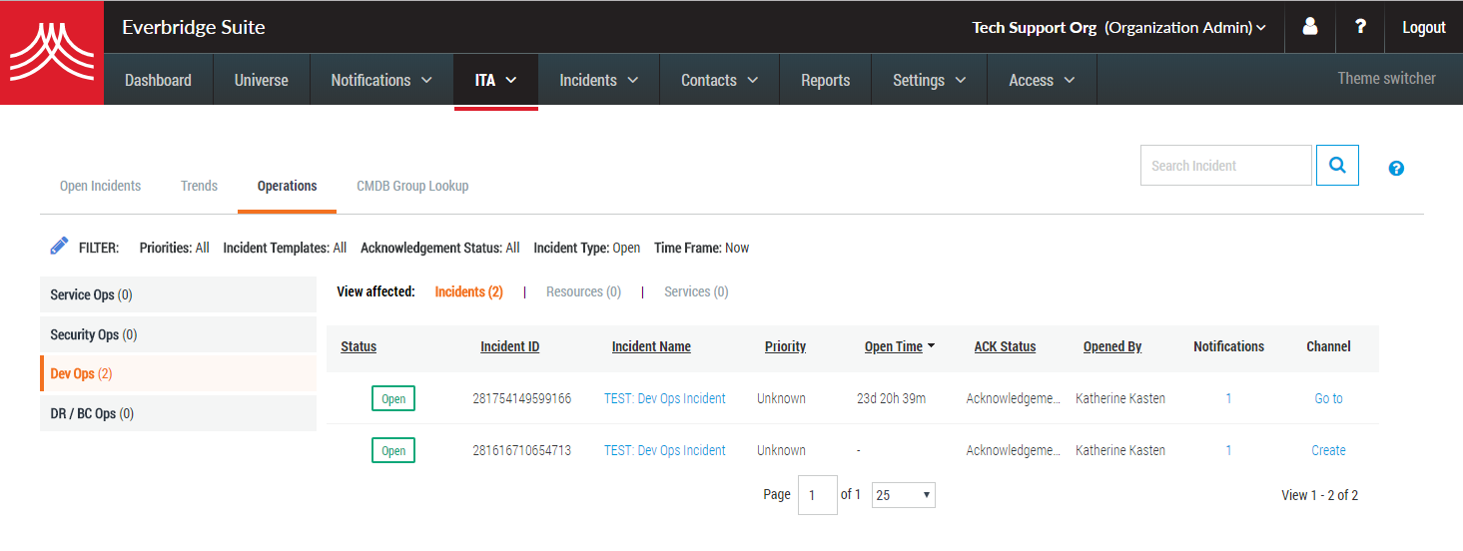Click the Theme switcher link
The image size is (1463, 551).
[1386, 78]
